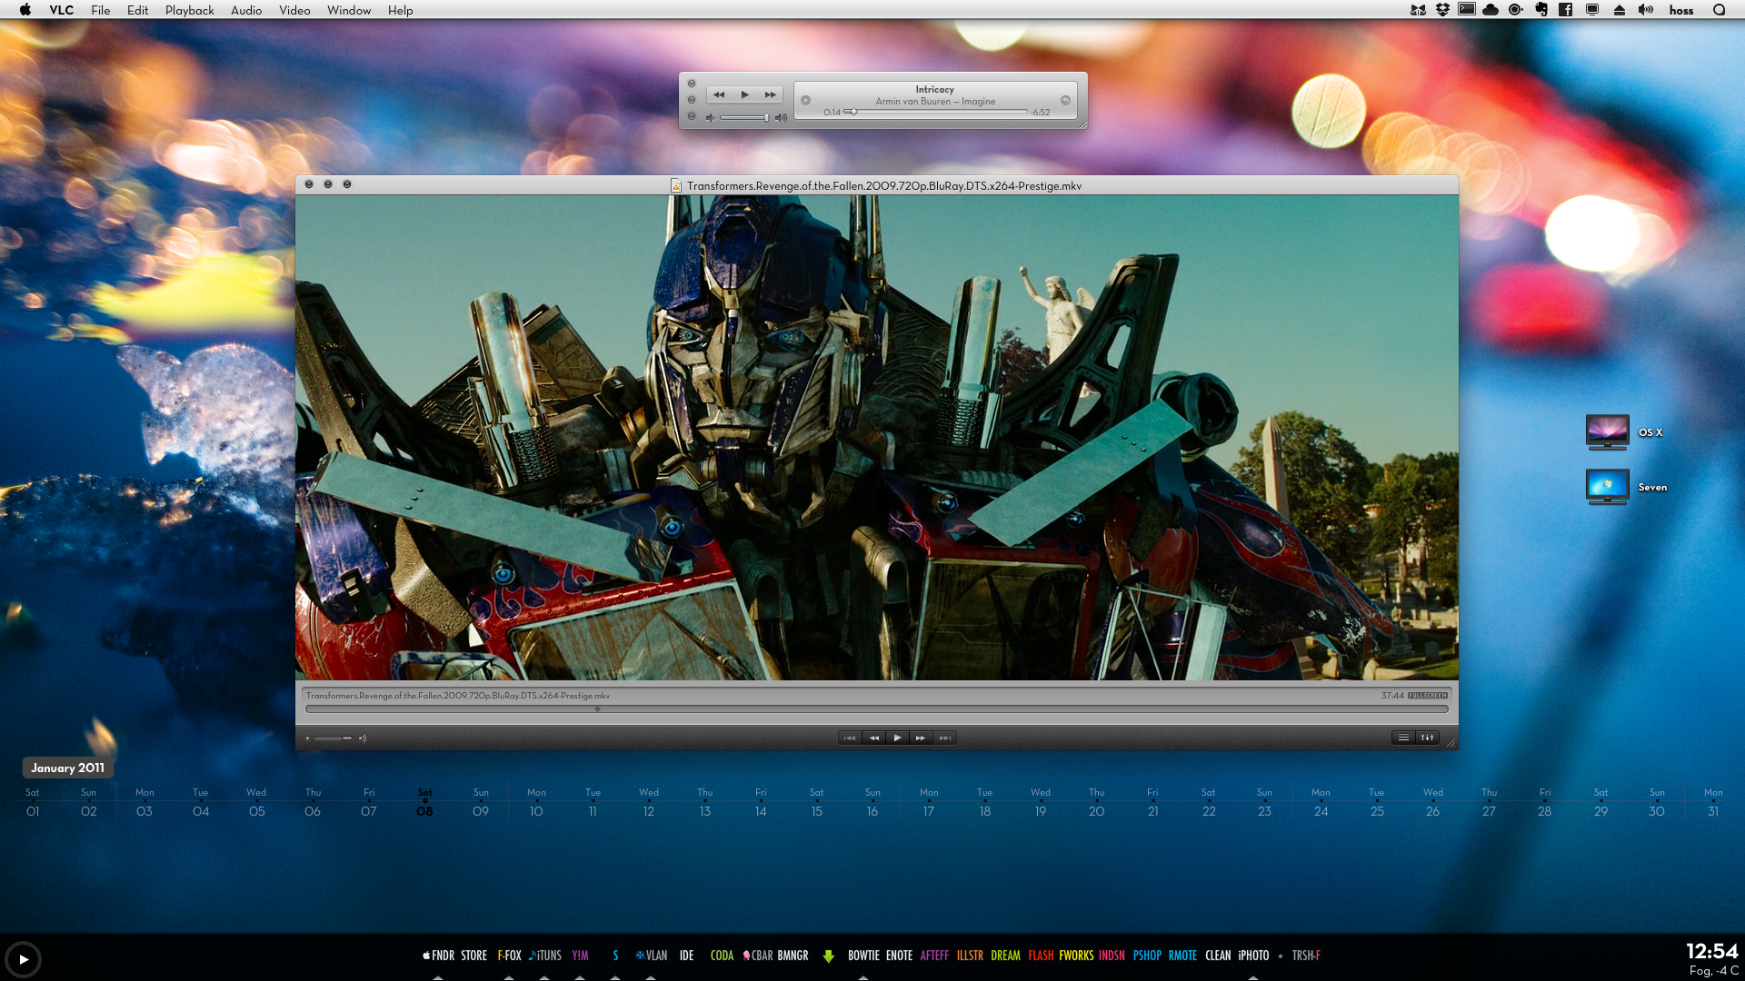Click the VLC window title filename
Image resolution: width=1745 pixels, height=981 pixels.
883,185
